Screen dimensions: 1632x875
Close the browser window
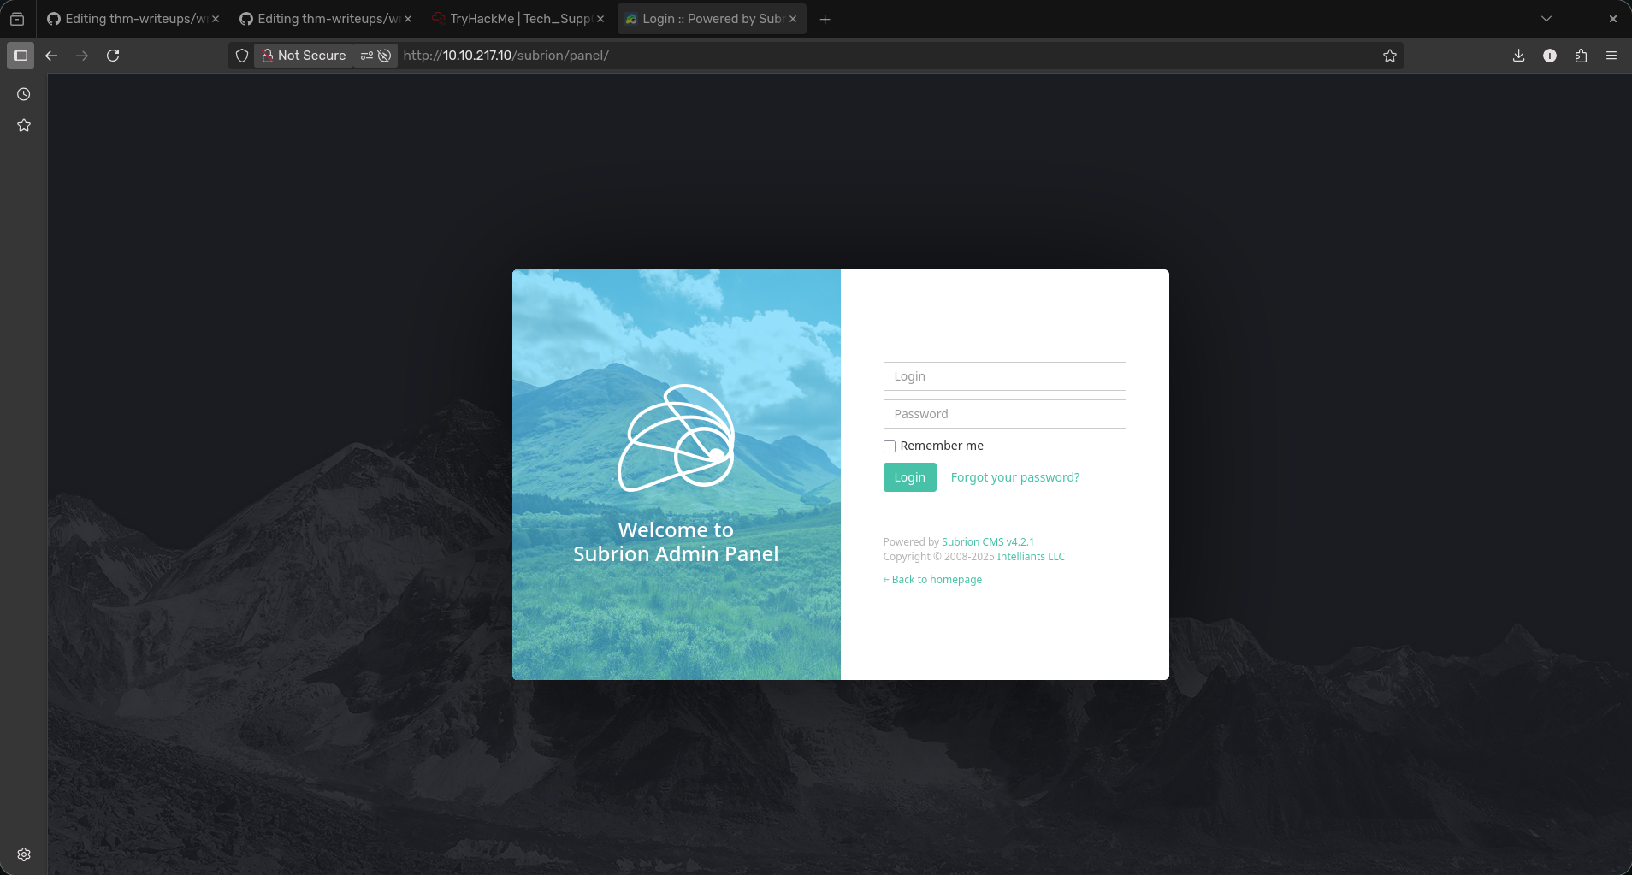point(1613,19)
